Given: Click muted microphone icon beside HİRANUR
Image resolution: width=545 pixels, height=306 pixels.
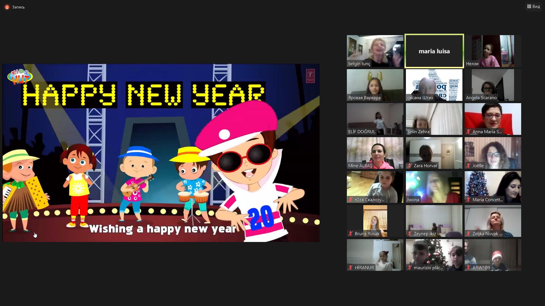Looking at the screenshot, I should pos(351,268).
